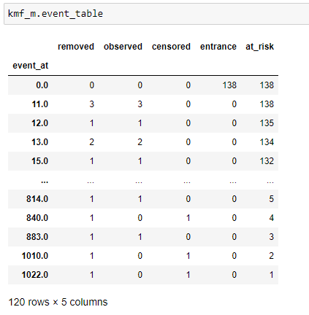Click at_risk value 5 in row 814.0
Image resolution: width=309 pixels, height=315 pixels.
tap(271, 199)
